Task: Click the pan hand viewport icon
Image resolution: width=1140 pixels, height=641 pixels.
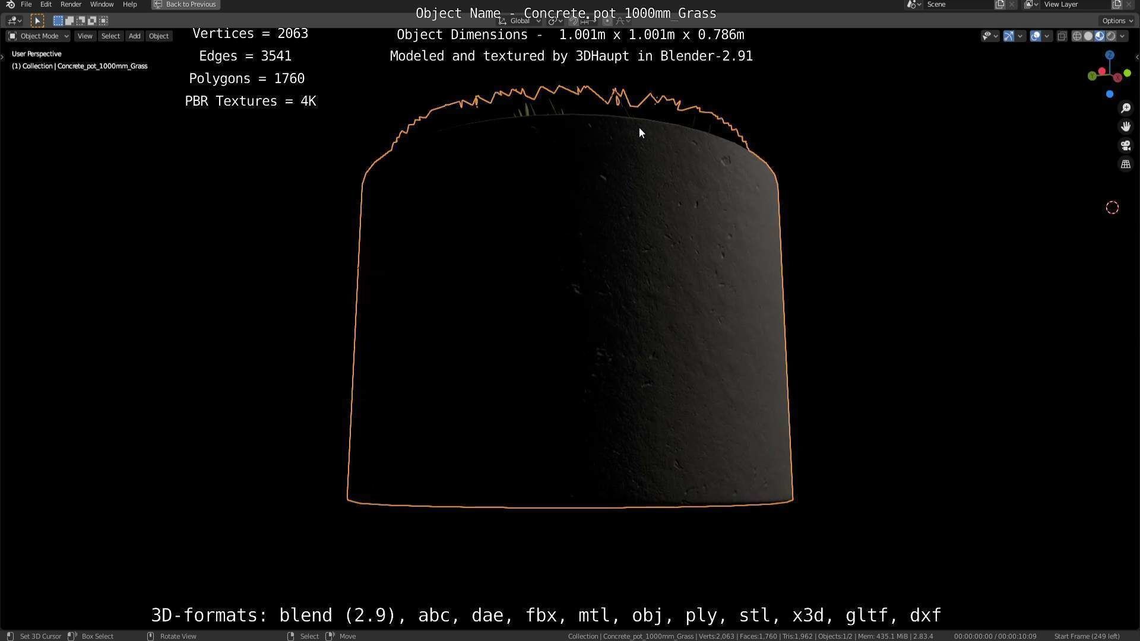Action: tap(1125, 126)
